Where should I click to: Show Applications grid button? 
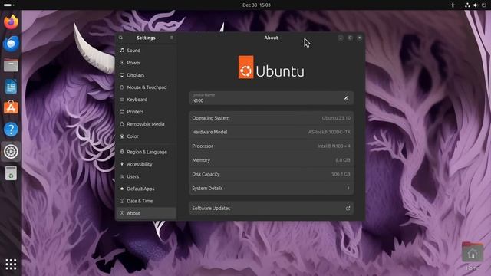click(x=11, y=264)
